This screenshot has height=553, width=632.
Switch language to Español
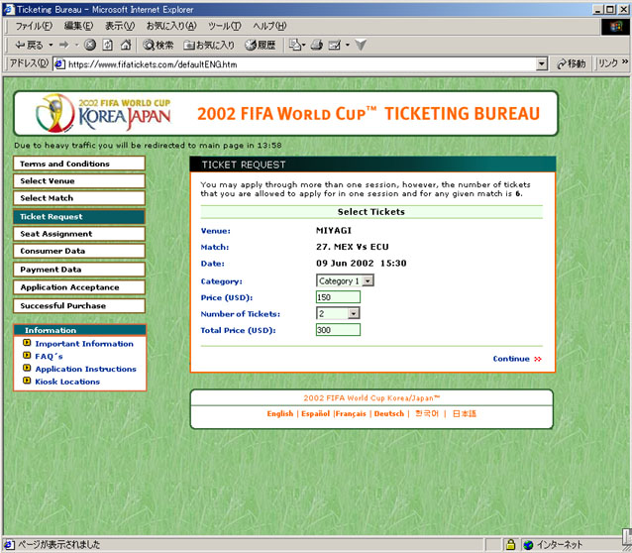[316, 413]
